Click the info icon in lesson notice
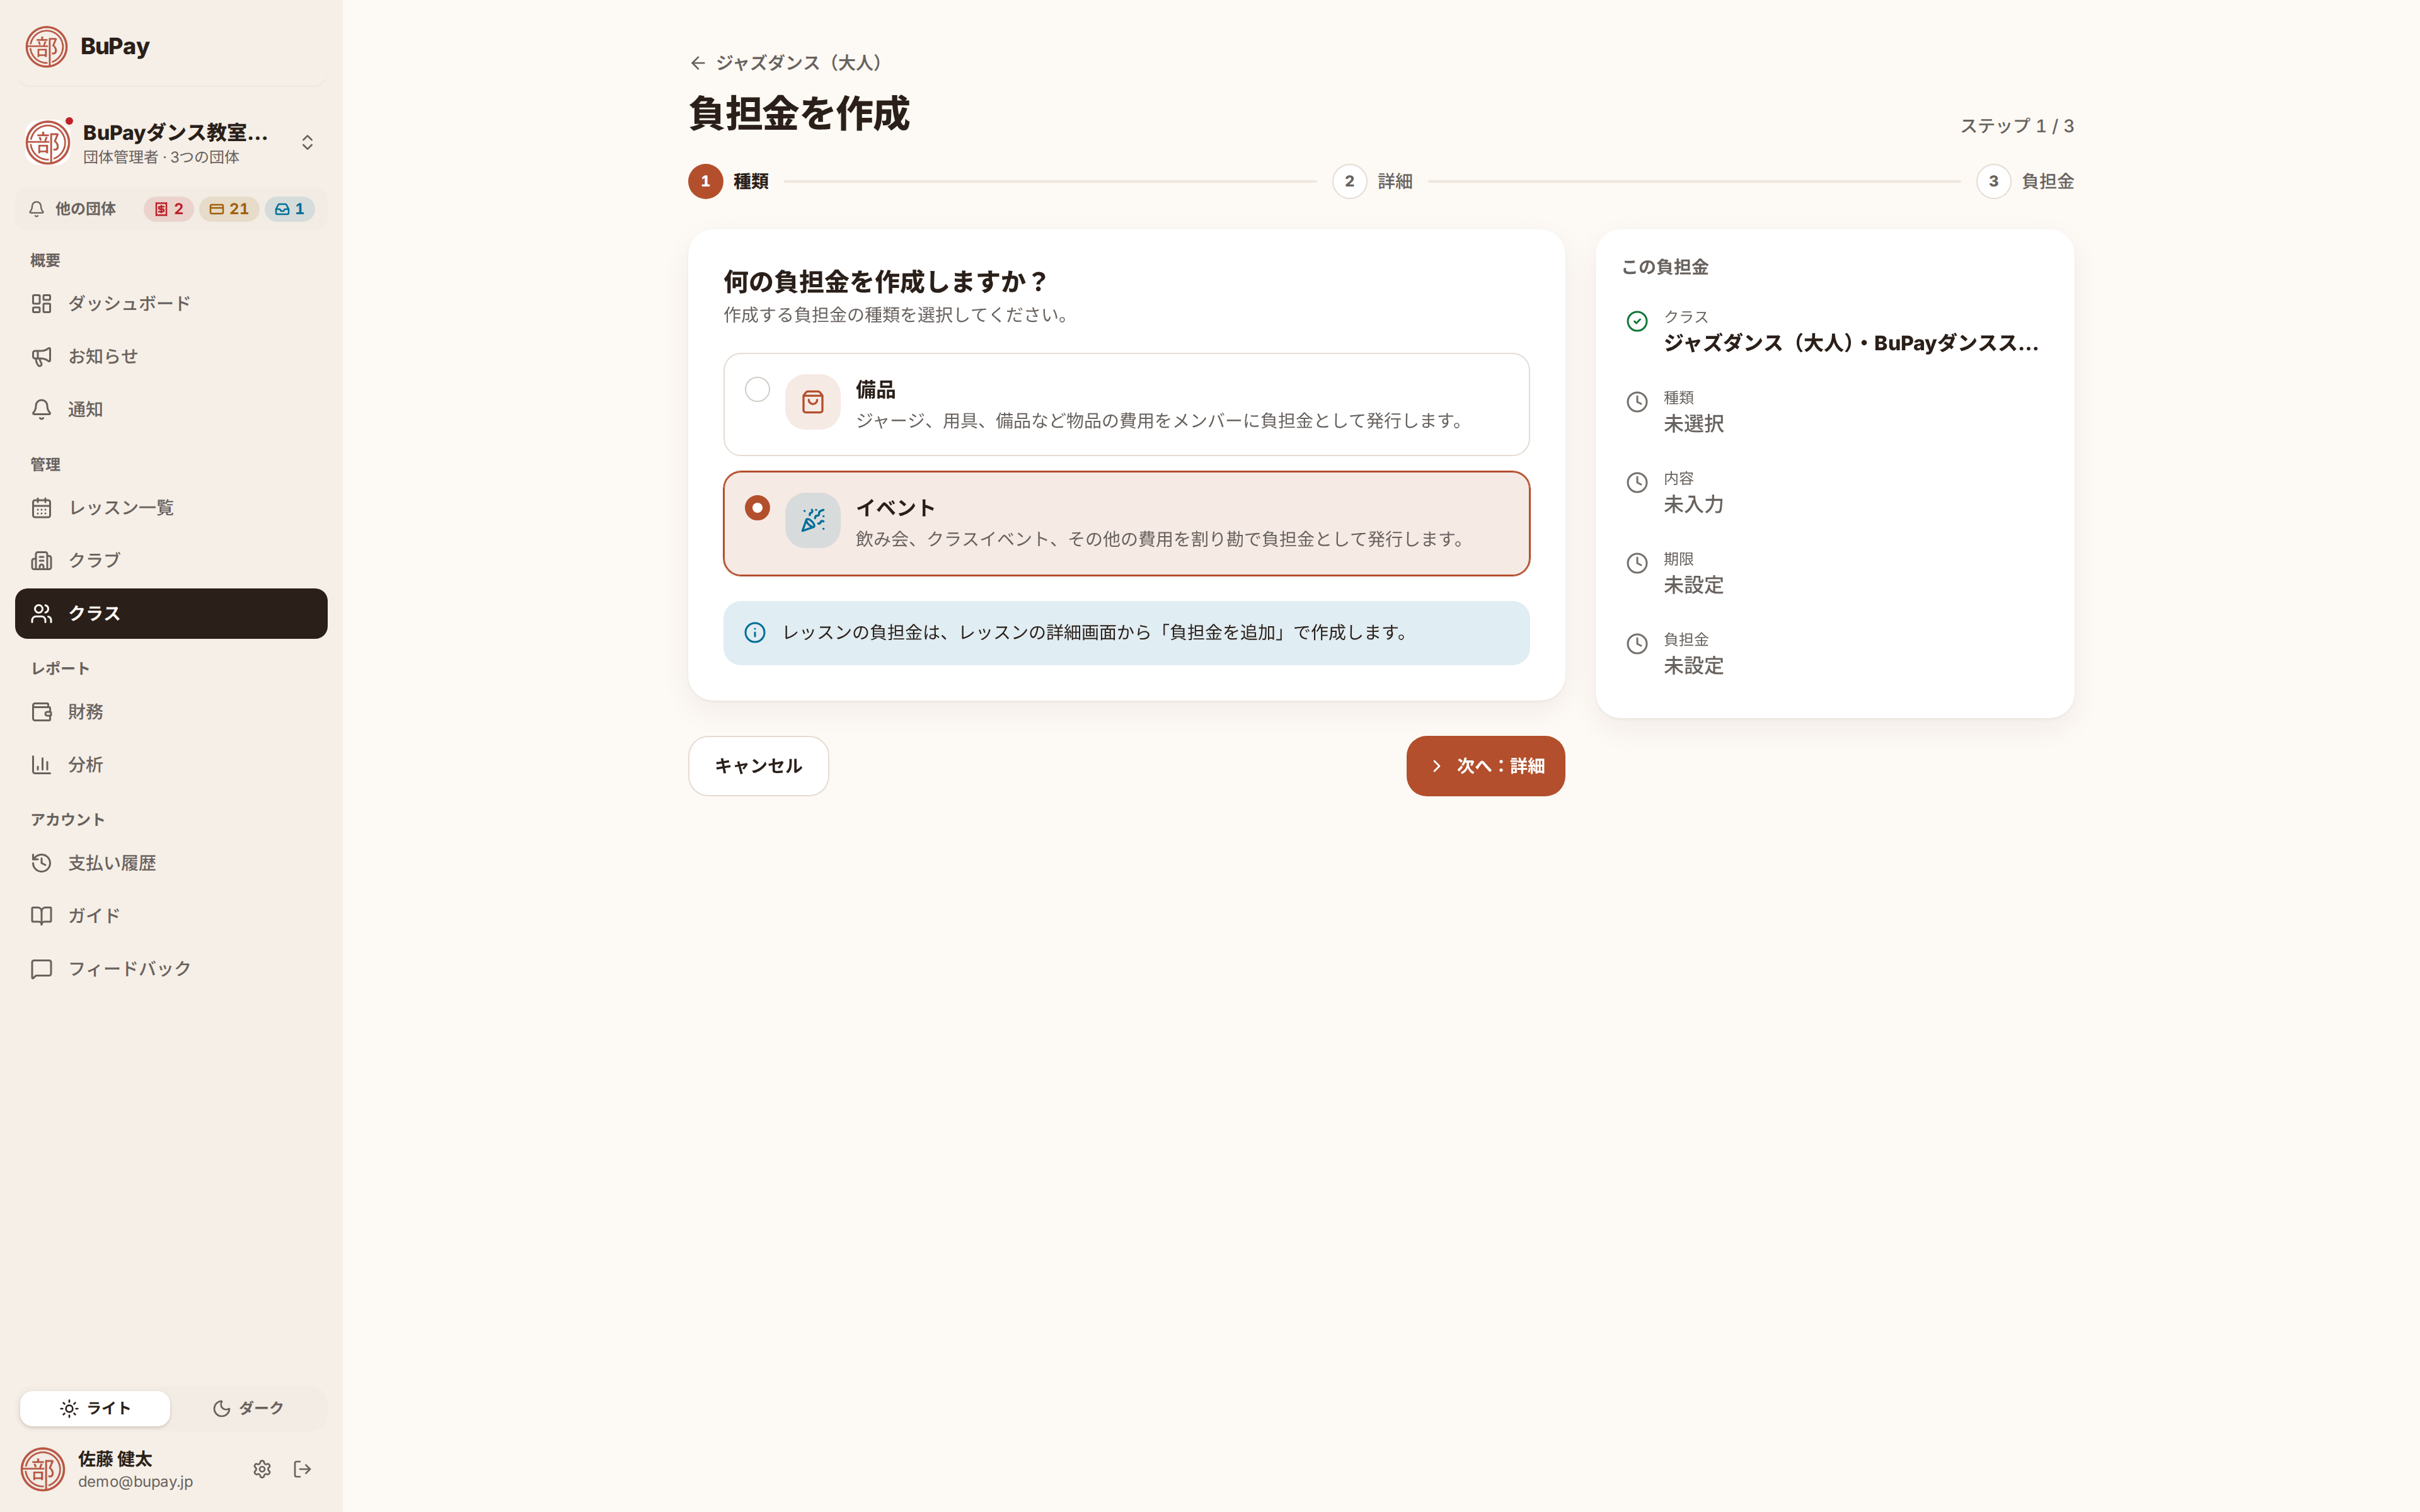The image size is (2420, 1512). [x=755, y=633]
